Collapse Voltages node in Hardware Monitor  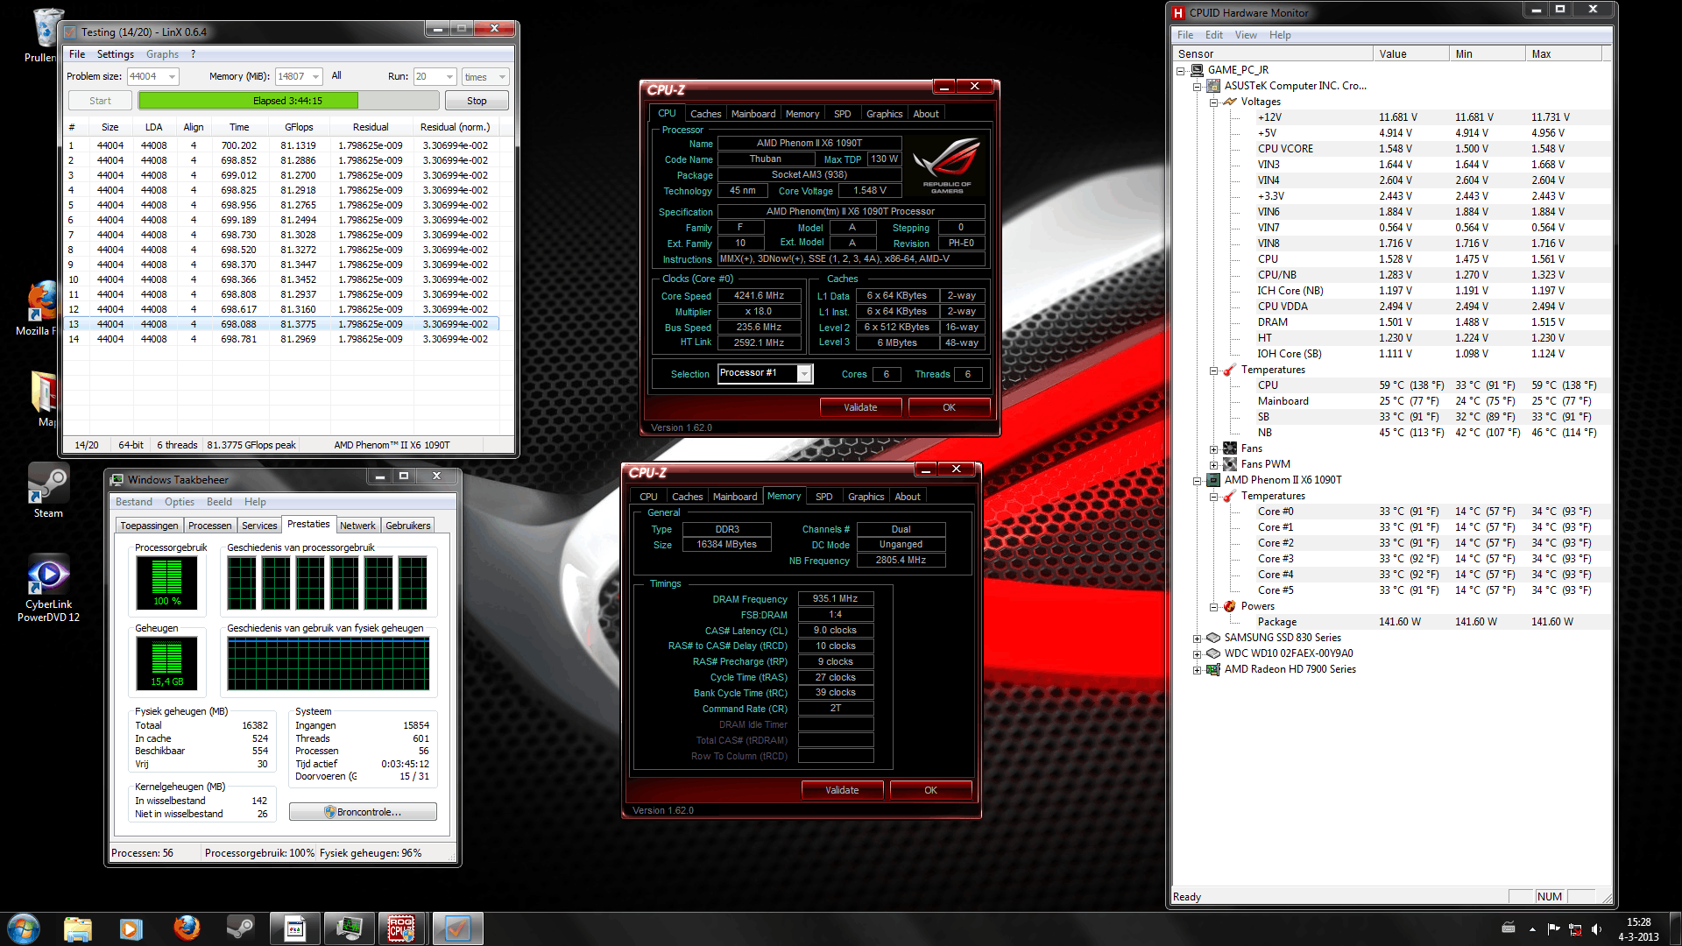click(1214, 102)
